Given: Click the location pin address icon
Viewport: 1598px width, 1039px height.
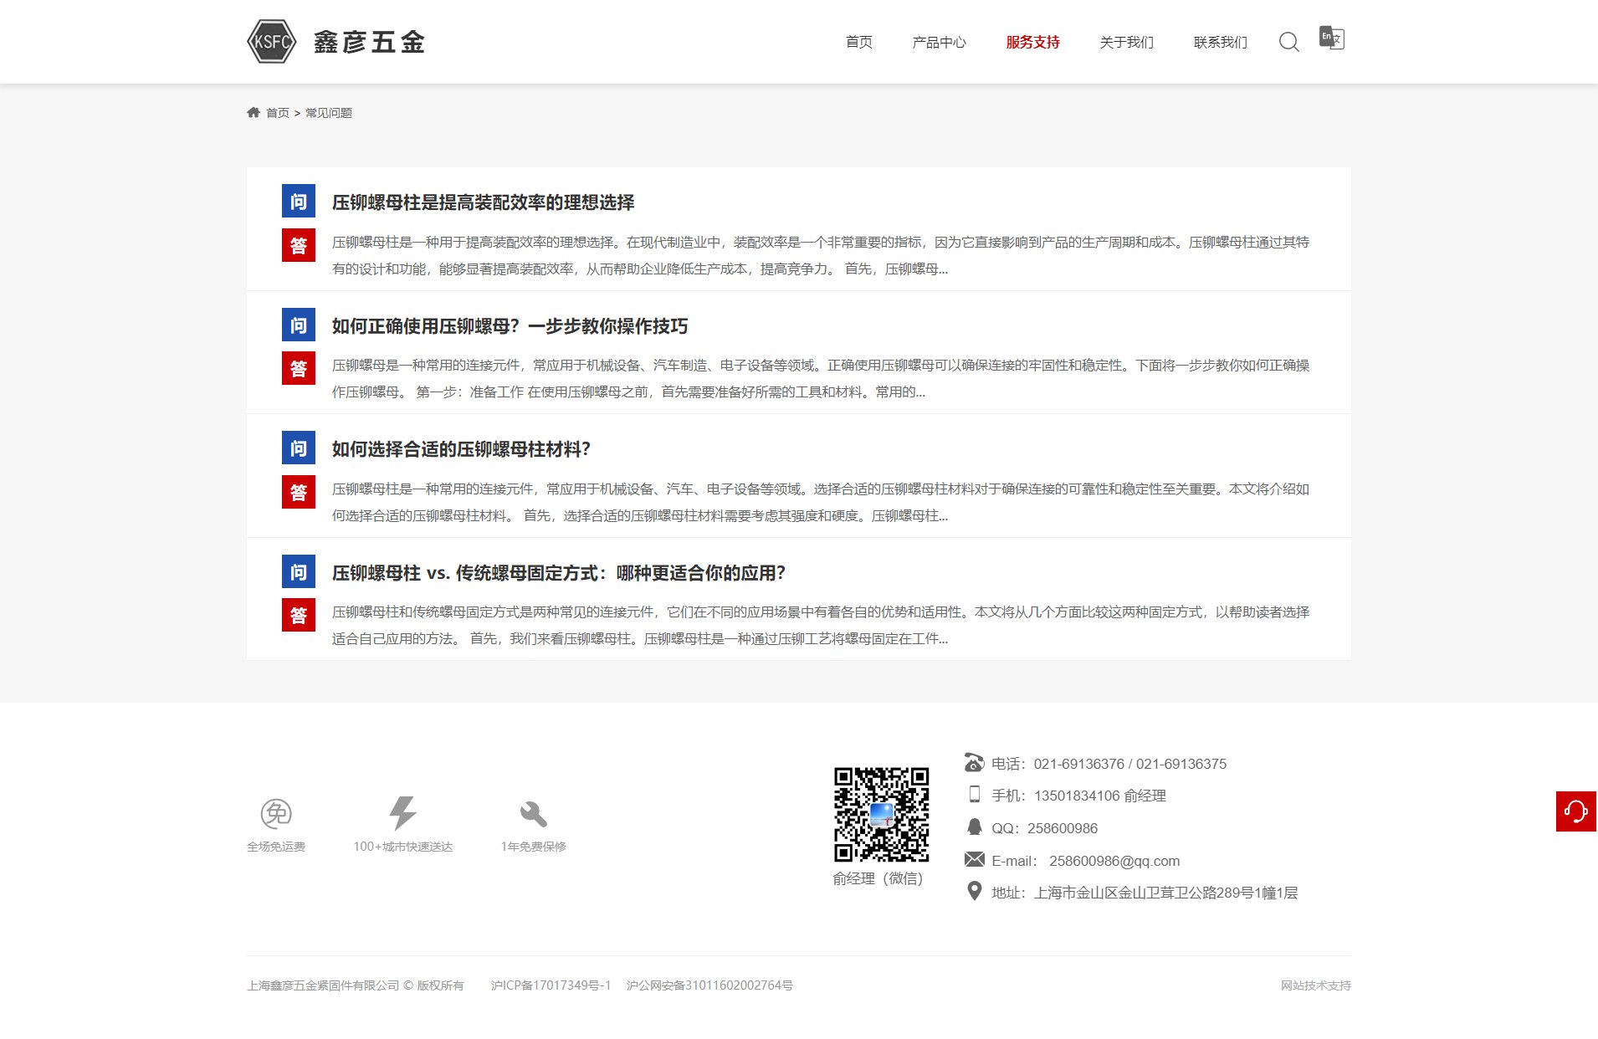Looking at the screenshot, I should click(974, 892).
